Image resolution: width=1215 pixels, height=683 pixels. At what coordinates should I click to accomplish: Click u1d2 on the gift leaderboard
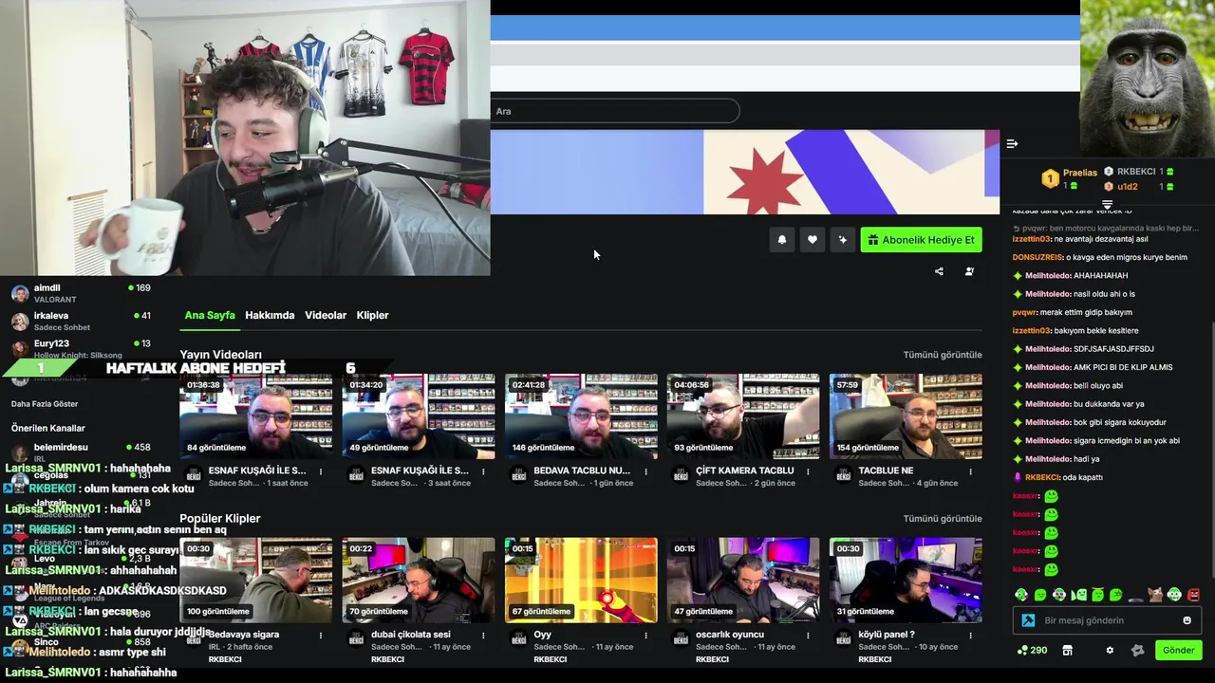1127,187
